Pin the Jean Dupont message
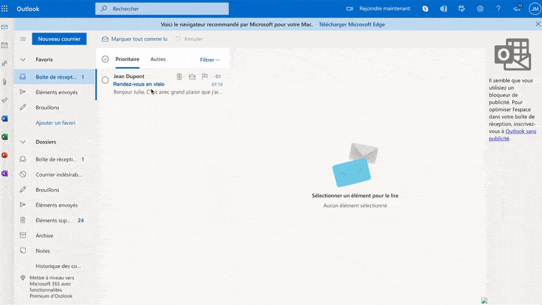This screenshot has height=305, width=542. tap(217, 77)
